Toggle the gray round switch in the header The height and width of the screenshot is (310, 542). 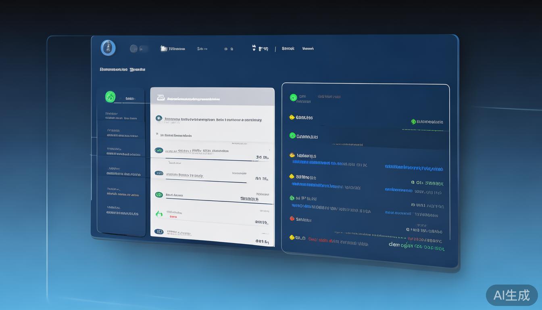pos(134,49)
